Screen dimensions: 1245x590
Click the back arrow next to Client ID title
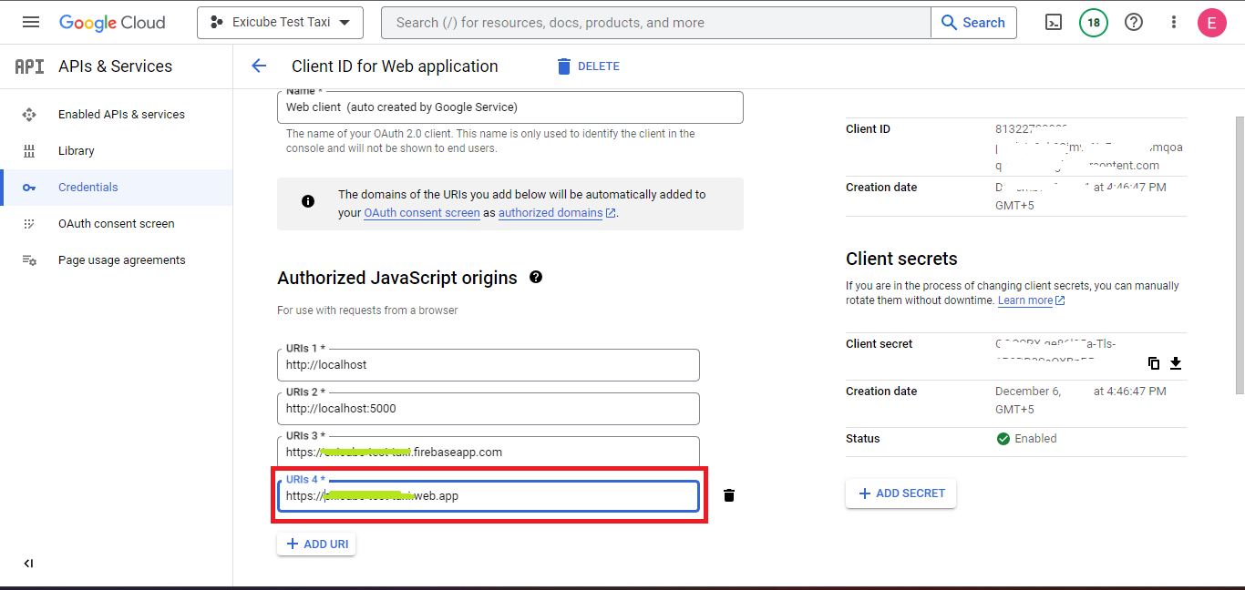click(259, 66)
